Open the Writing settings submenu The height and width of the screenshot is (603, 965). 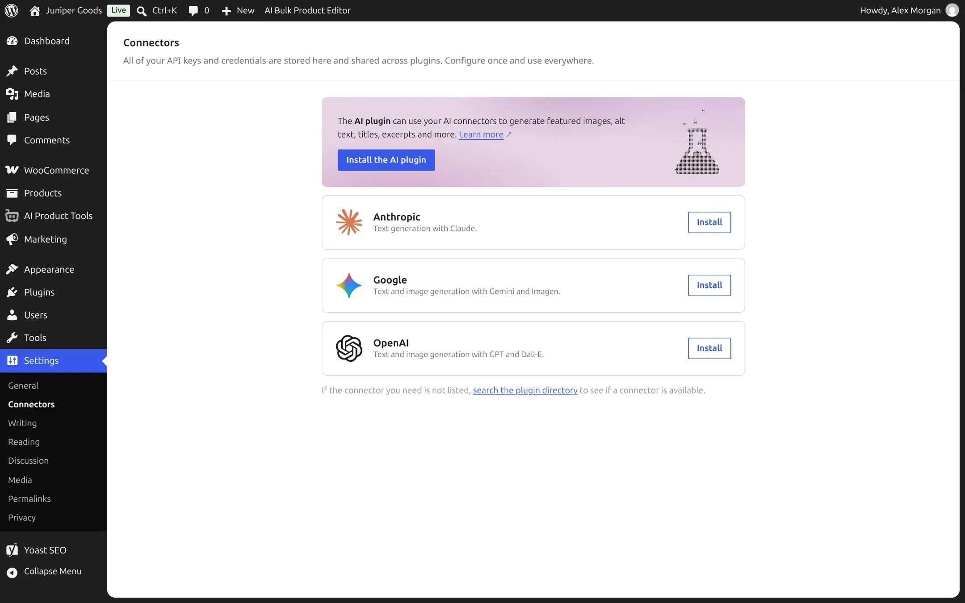pyautogui.click(x=22, y=423)
